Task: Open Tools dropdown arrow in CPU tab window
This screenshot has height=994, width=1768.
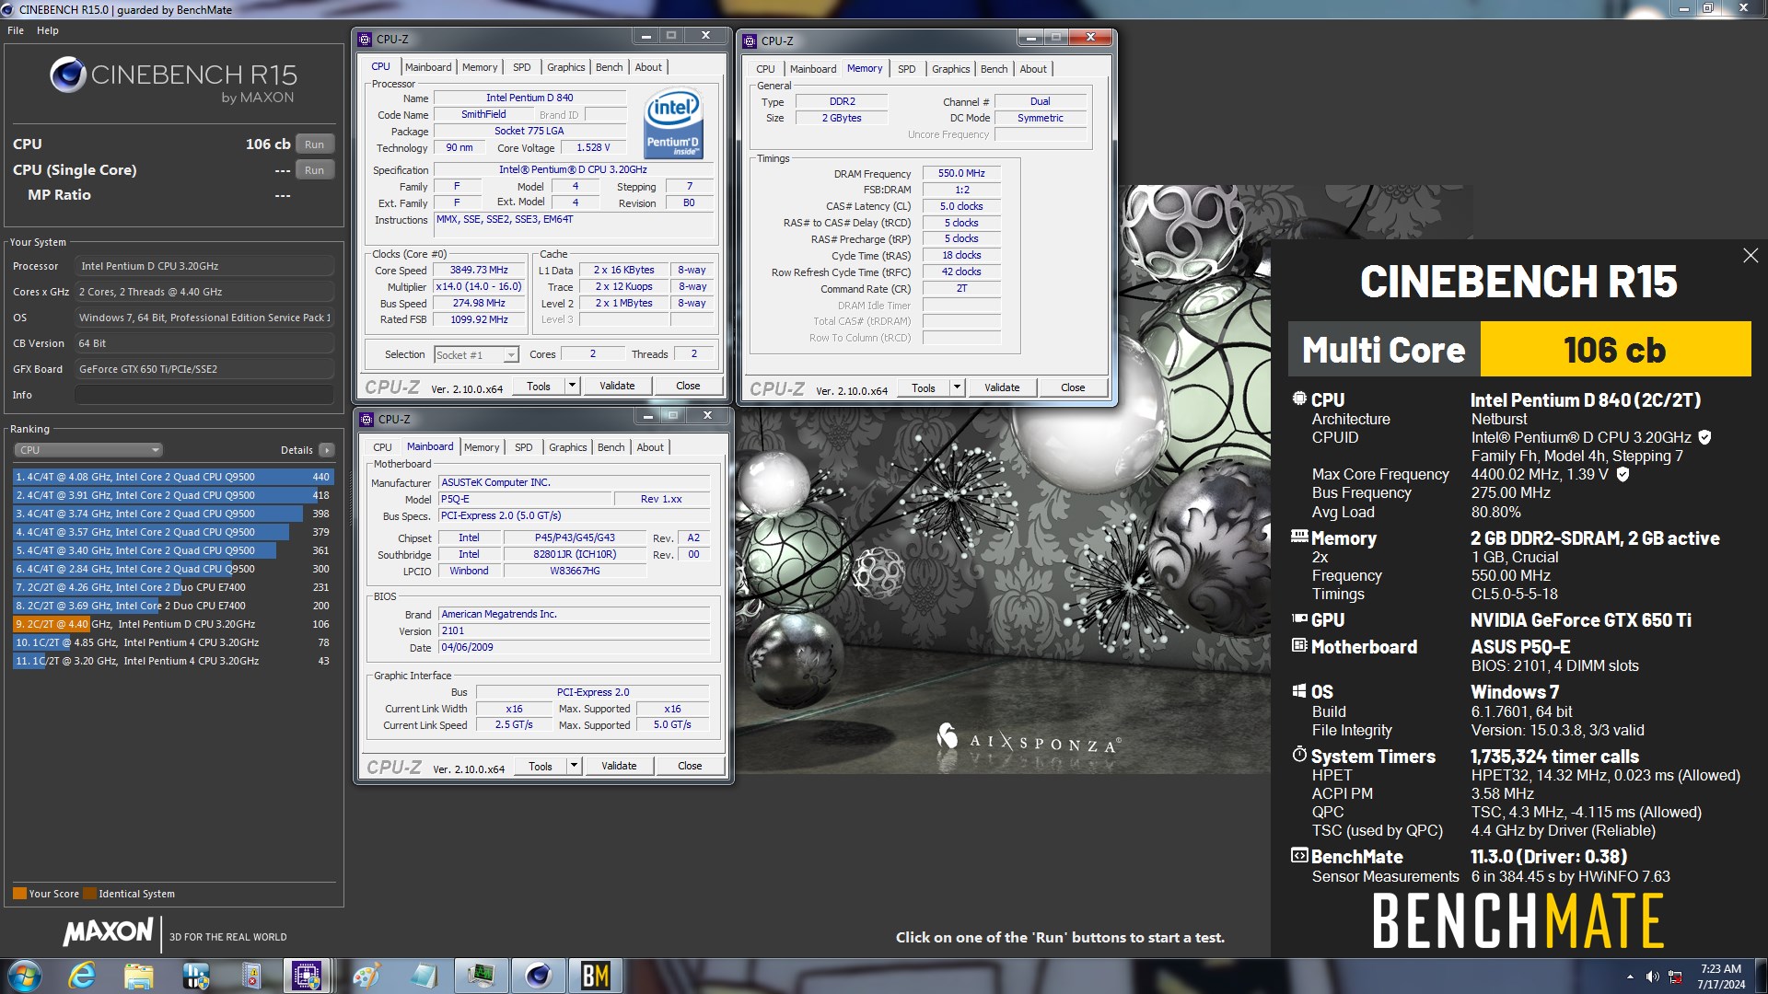Action: pos(572,386)
